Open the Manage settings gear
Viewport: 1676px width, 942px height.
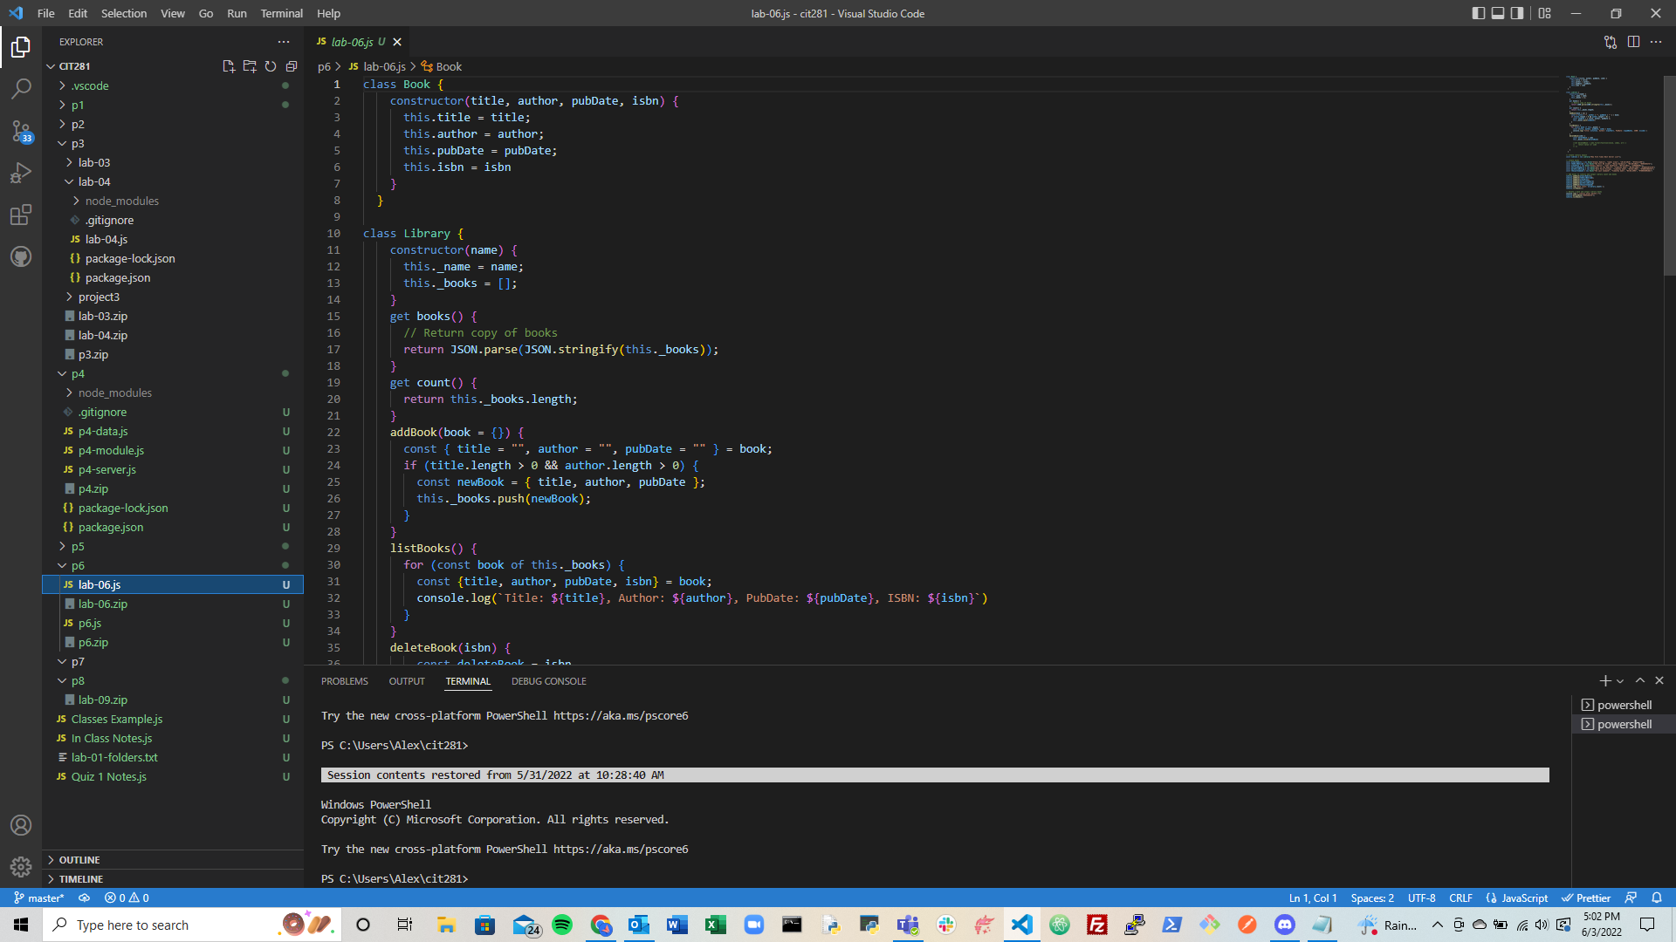21,867
